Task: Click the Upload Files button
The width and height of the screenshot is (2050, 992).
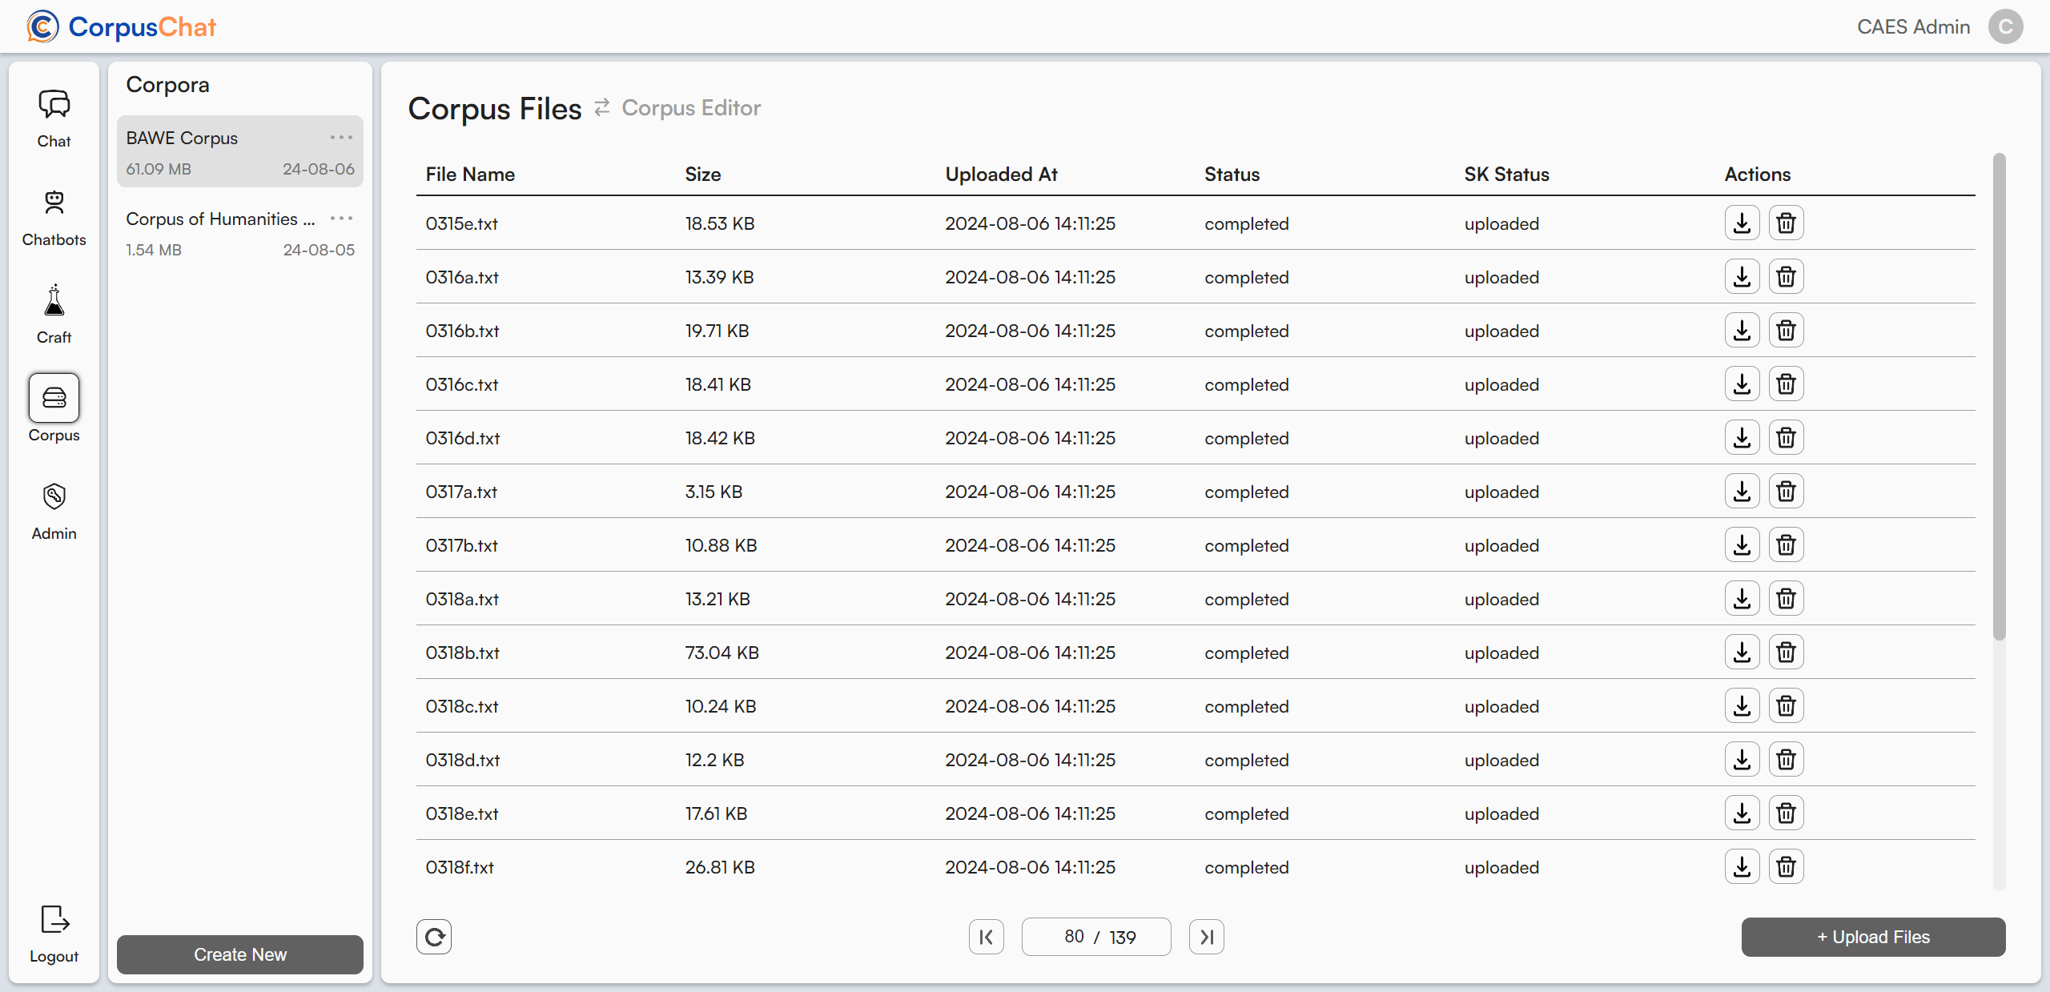Action: [1873, 937]
